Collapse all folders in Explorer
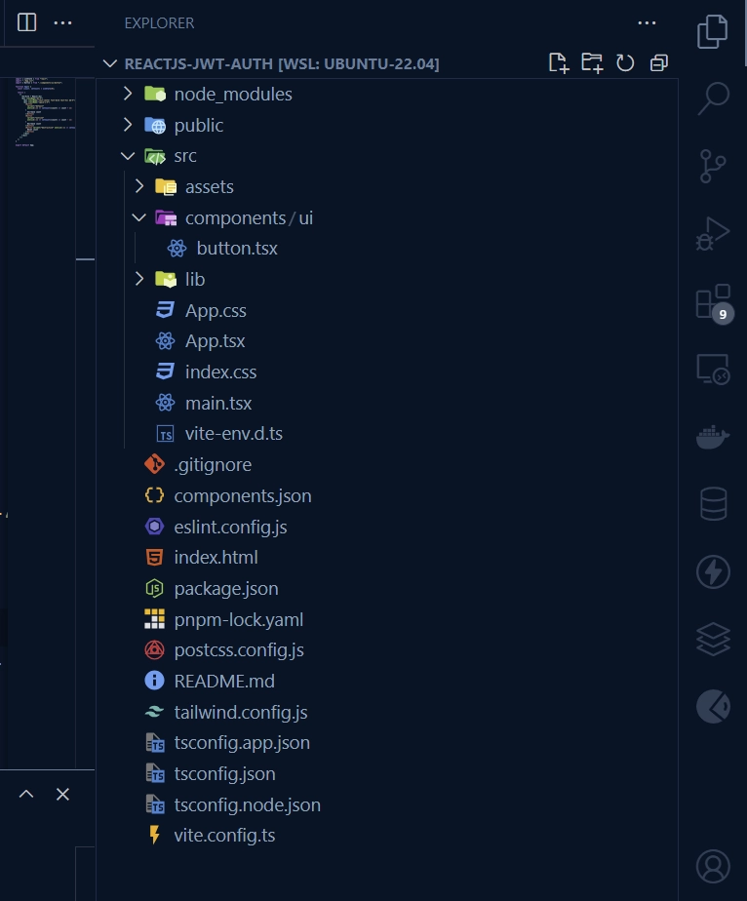 point(659,63)
